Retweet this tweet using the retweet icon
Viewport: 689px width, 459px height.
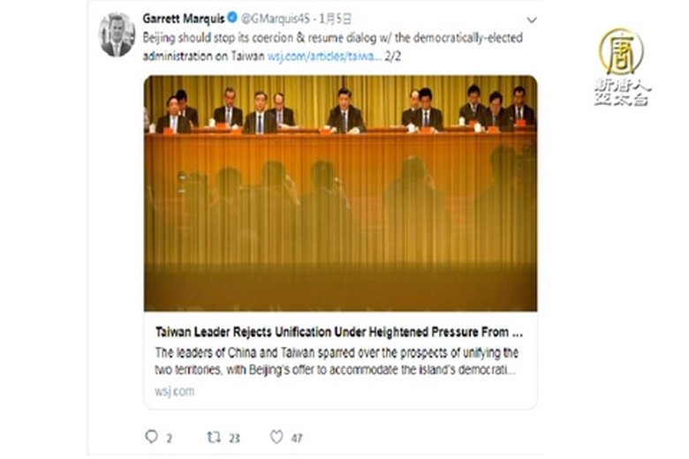click(x=214, y=436)
